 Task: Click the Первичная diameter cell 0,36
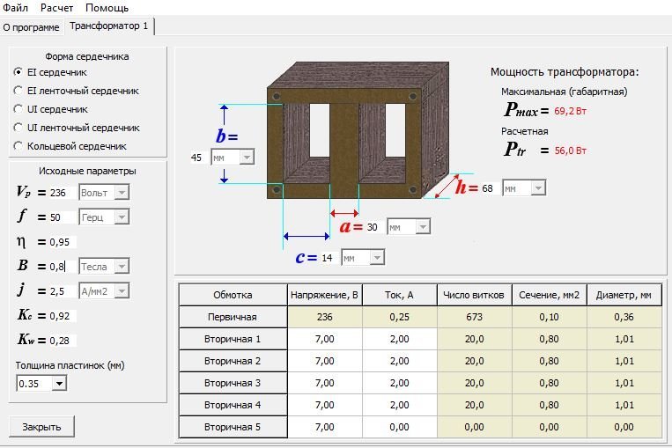624,317
